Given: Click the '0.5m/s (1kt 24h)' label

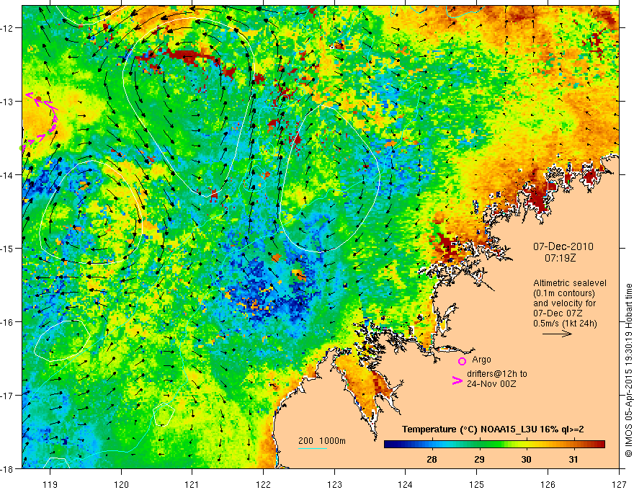Looking at the screenshot, I should point(565,324).
